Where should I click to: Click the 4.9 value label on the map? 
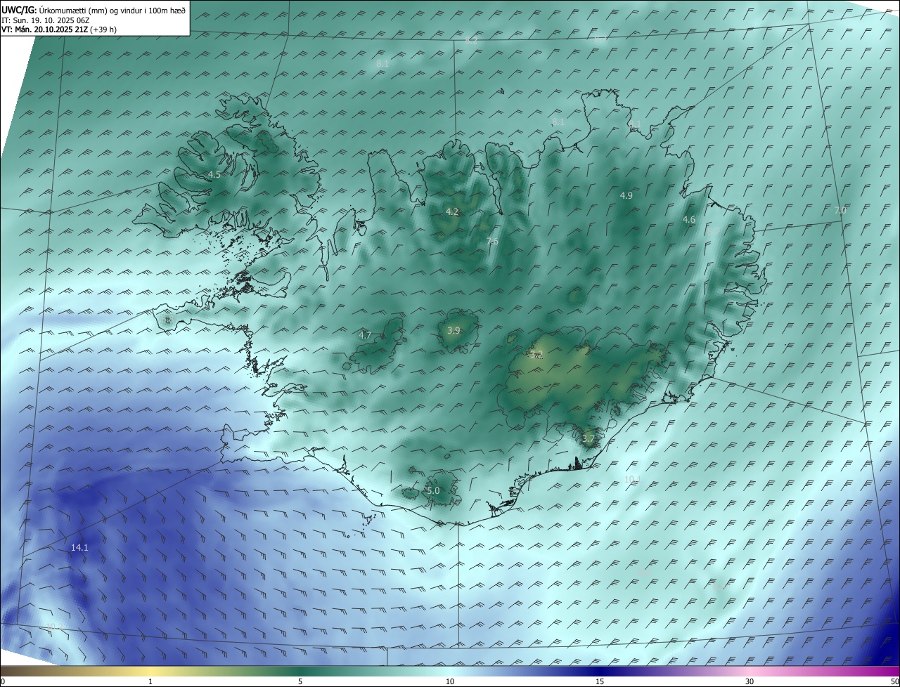click(x=626, y=195)
